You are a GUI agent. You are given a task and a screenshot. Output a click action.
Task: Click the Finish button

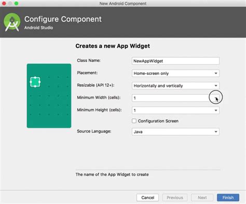[x=228, y=198]
